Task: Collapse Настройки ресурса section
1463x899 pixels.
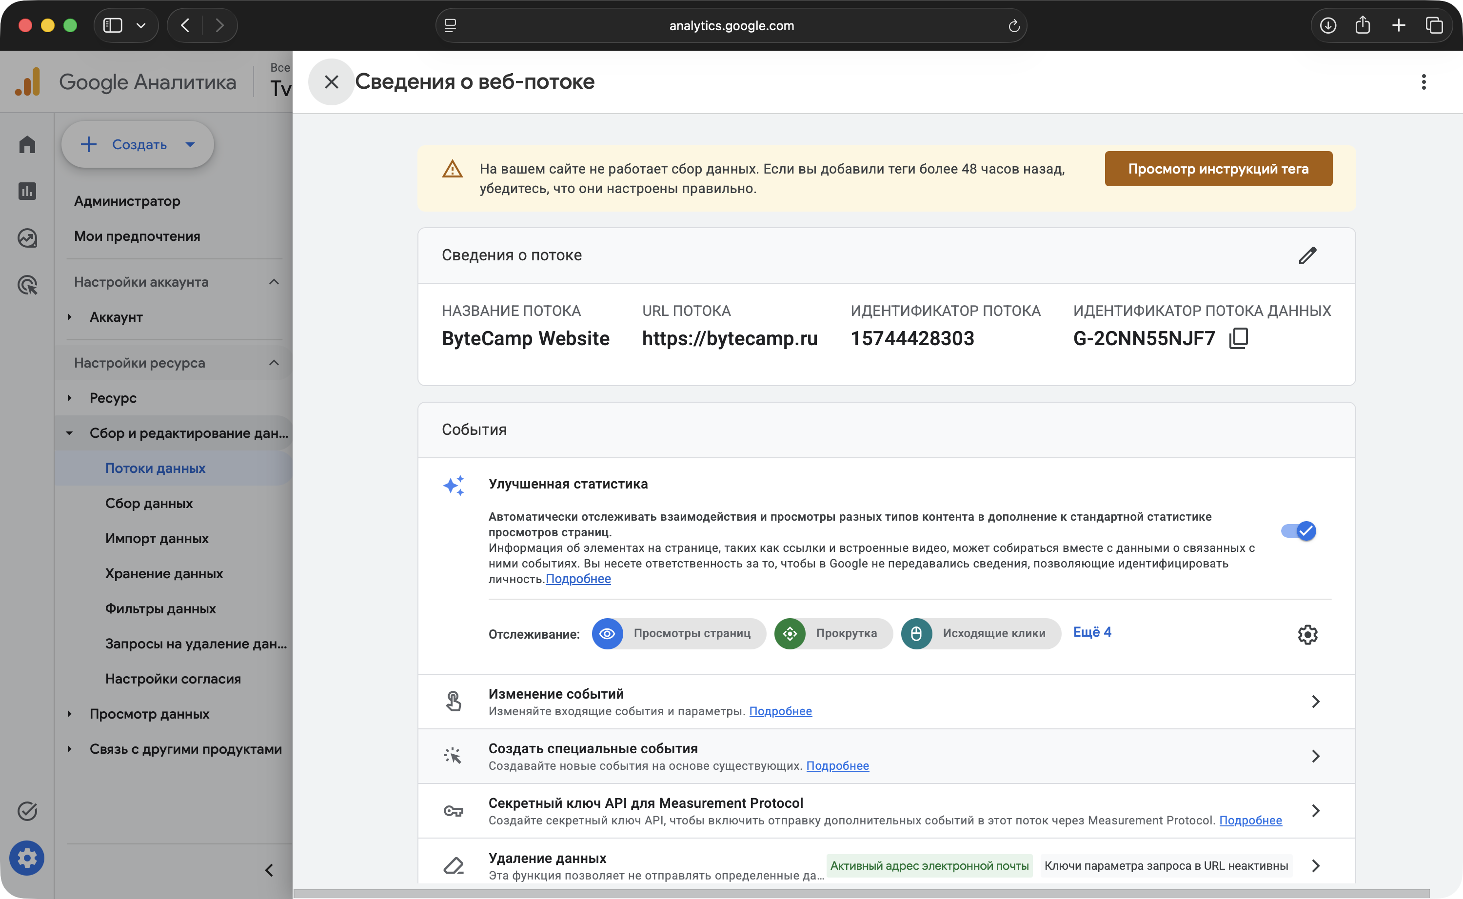Action: click(274, 363)
